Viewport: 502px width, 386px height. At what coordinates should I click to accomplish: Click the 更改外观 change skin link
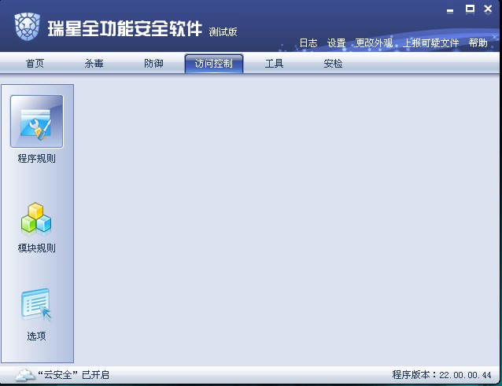tap(374, 43)
